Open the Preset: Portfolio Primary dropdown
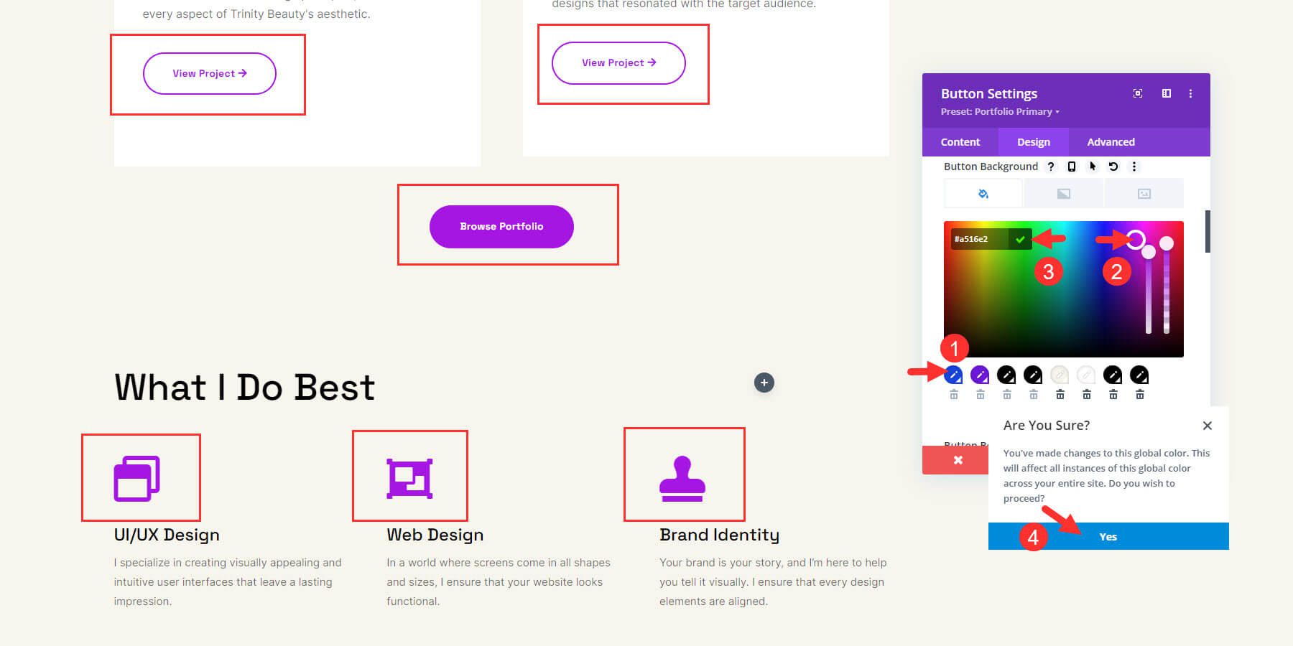 click(998, 111)
